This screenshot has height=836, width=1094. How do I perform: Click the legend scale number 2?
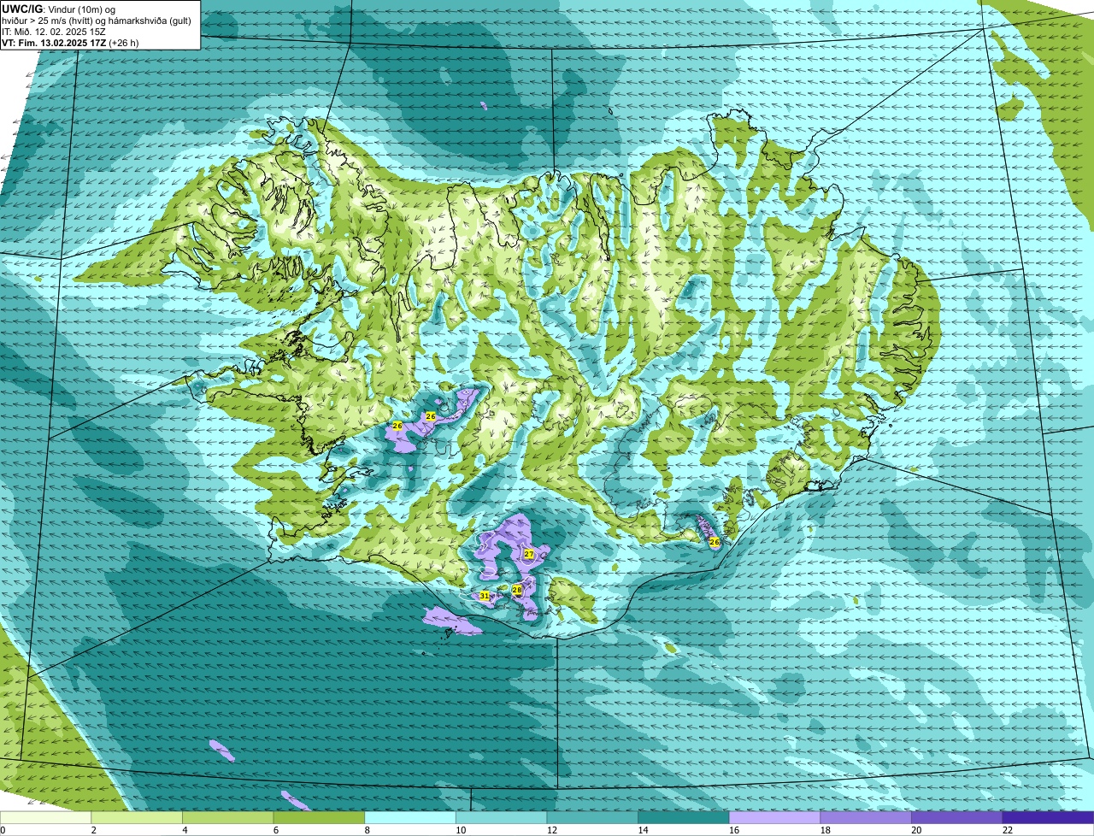click(x=93, y=830)
